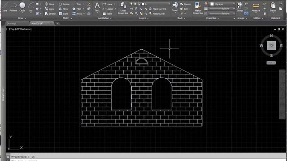Click the new drawing tab plus button

point(57,24)
